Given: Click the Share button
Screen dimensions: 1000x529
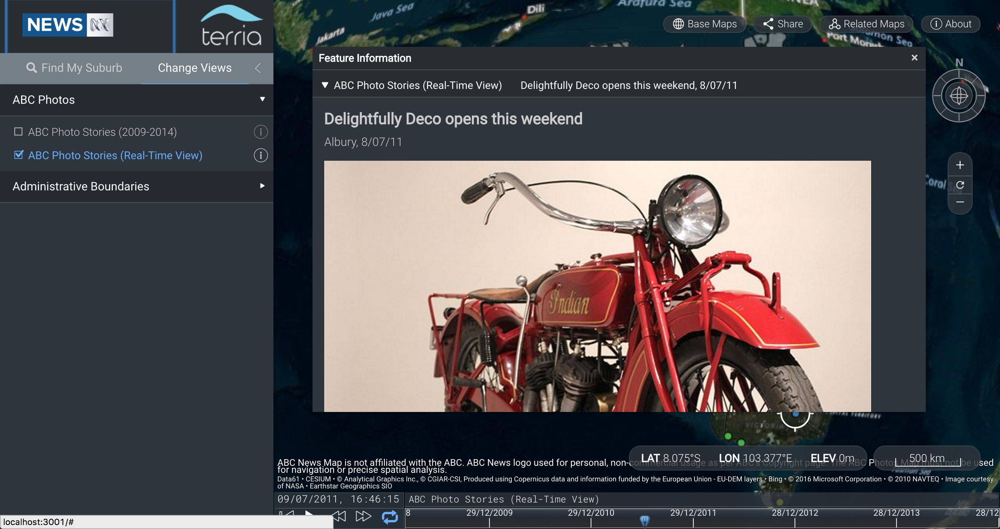Looking at the screenshot, I should [783, 24].
